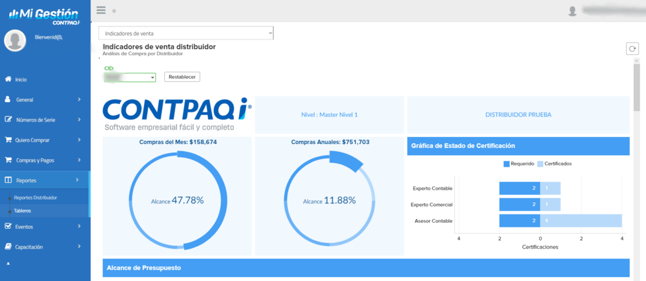
Task: Click the Capacitación book icon
Action: click(8, 247)
